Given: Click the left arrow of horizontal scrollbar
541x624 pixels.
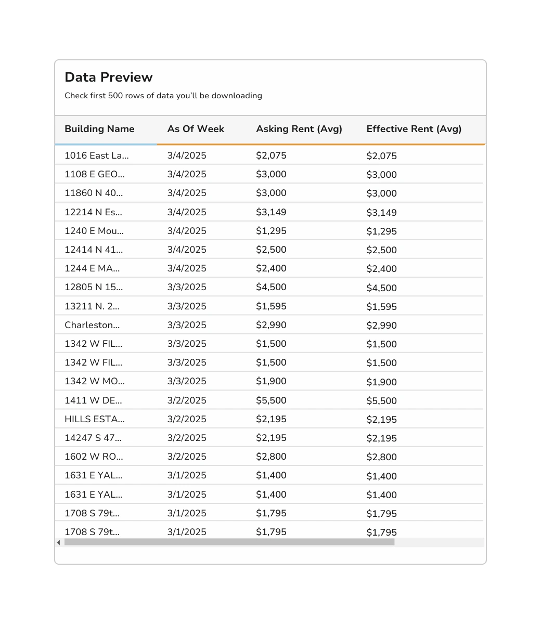Looking at the screenshot, I should tap(59, 542).
